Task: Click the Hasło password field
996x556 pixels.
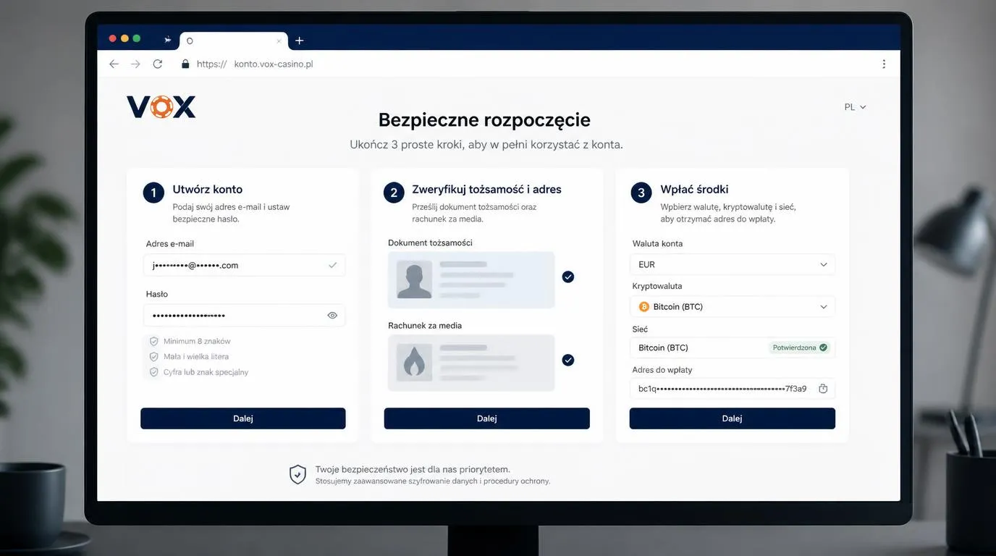Action: tap(244, 316)
